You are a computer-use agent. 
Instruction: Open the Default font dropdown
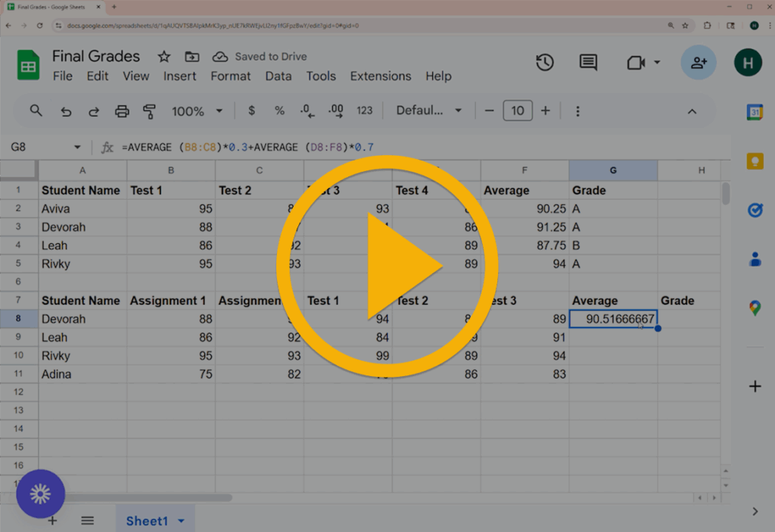coord(428,111)
